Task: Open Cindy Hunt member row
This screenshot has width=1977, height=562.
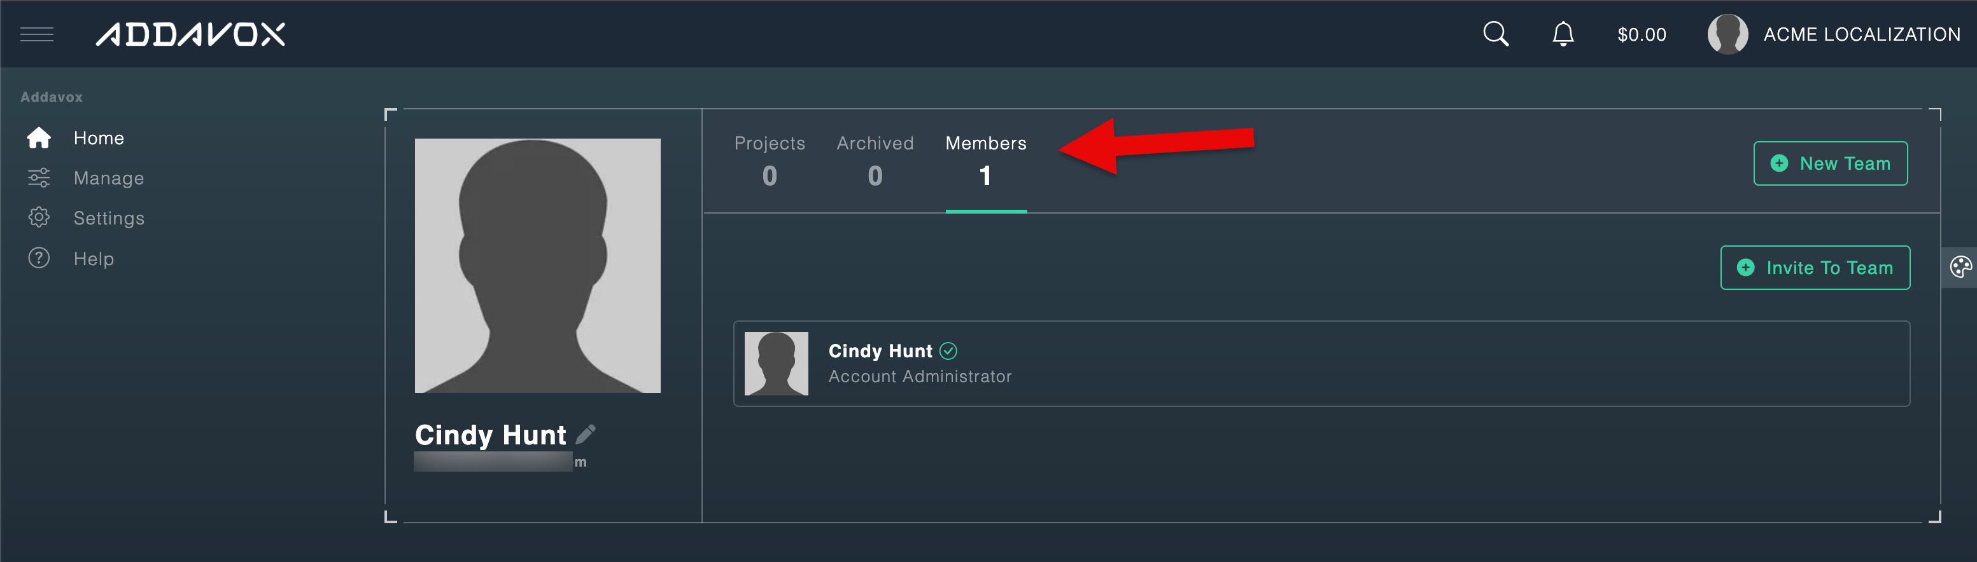Action: 1321,364
